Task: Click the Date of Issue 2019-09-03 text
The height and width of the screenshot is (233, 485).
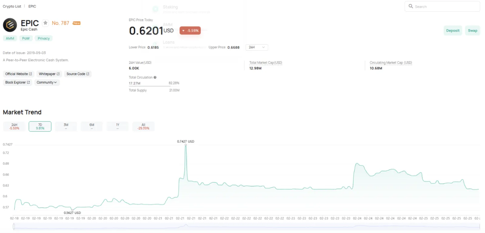Action: (24, 53)
